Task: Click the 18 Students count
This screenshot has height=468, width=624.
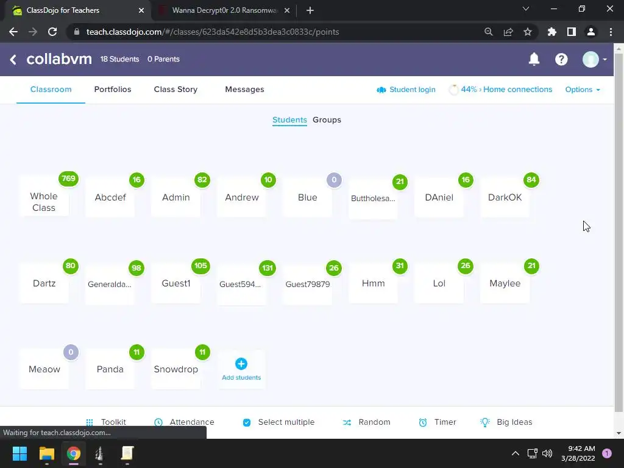Action: [x=120, y=59]
